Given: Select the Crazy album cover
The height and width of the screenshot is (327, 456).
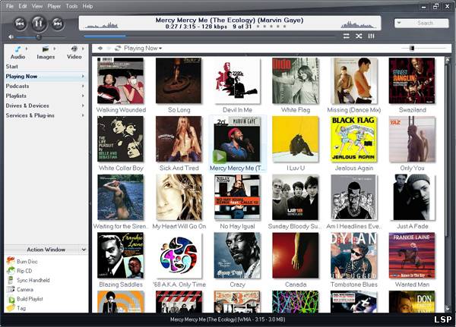Looking at the screenshot, I should pos(237,256).
